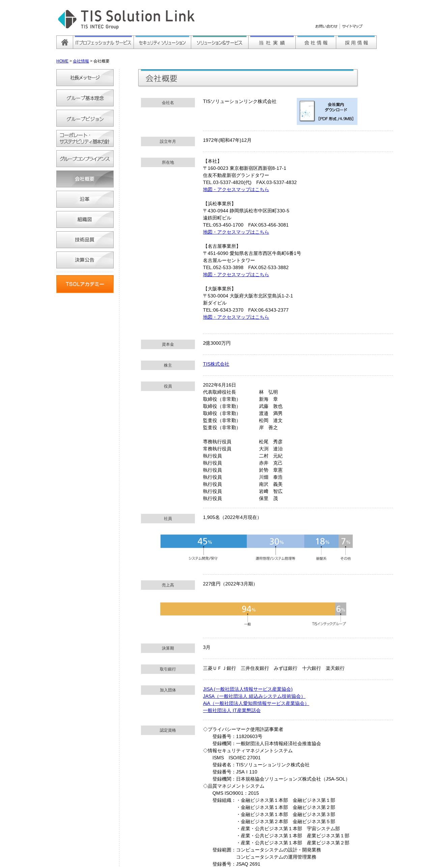Click 1972年(昭和47年)12月 text
The image size is (433, 867).
pyautogui.click(x=227, y=140)
